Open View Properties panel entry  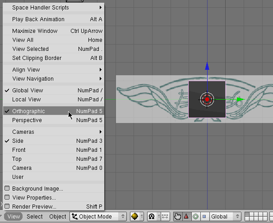(x=54, y=198)
